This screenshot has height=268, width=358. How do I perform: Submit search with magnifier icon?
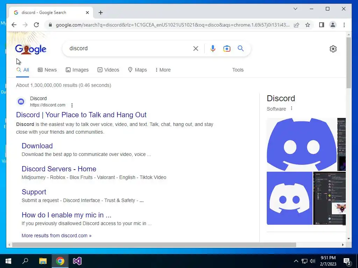pyautogui.click(x=241, y=48)
